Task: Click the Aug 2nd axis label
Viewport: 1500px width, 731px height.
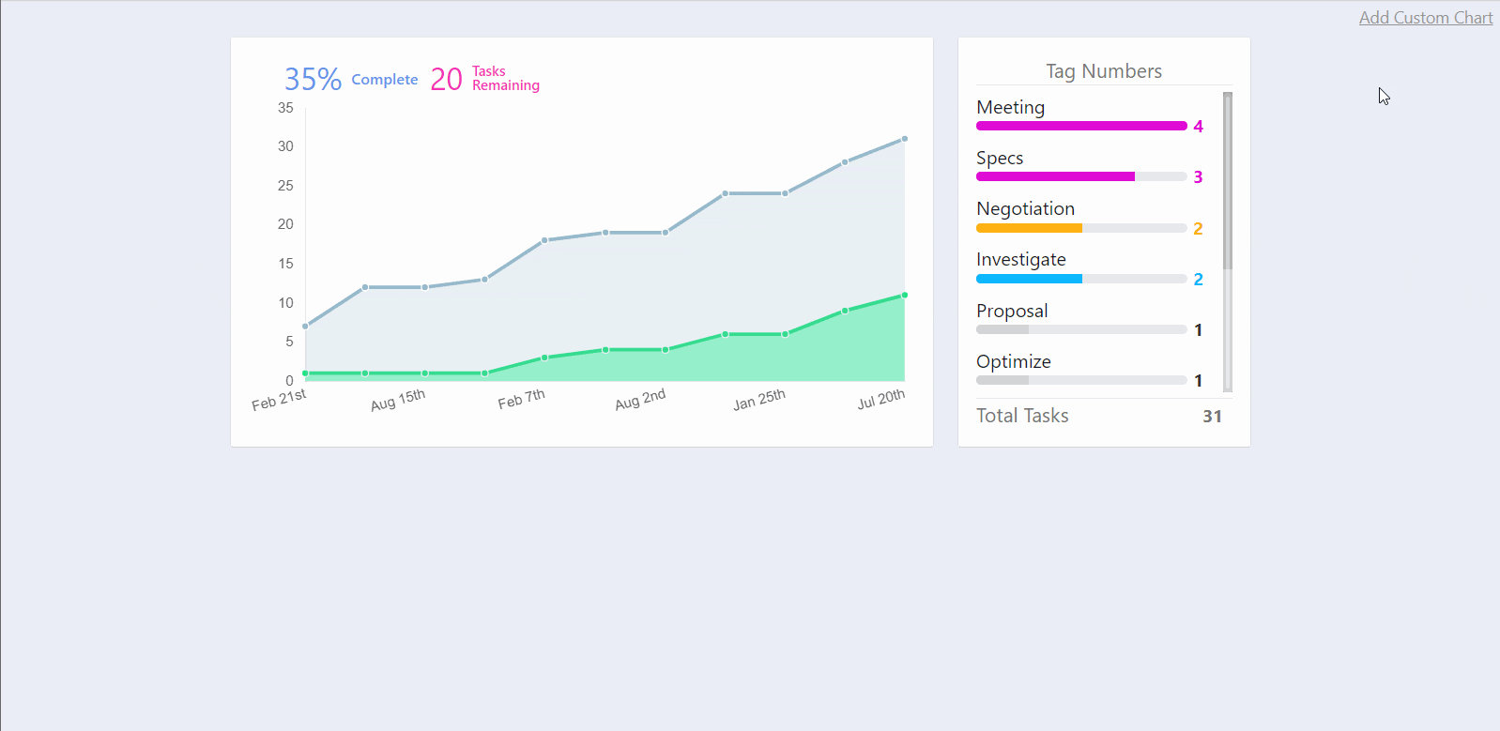Action: point(640,400)
